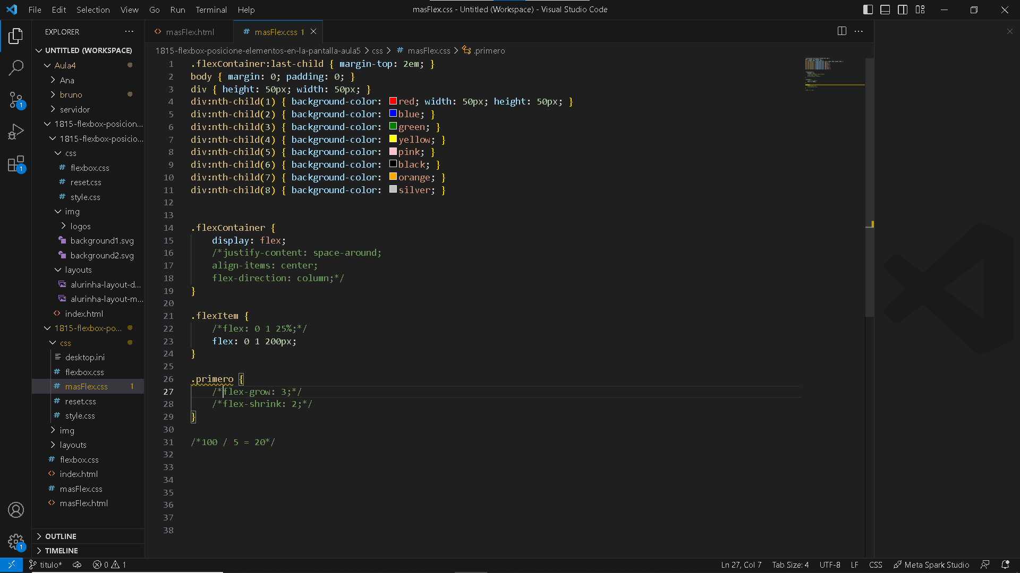Click the editor vertical scrollbar
This screenshot has width=1020, height=573.
pyautogui.click(x=870, y=187)
